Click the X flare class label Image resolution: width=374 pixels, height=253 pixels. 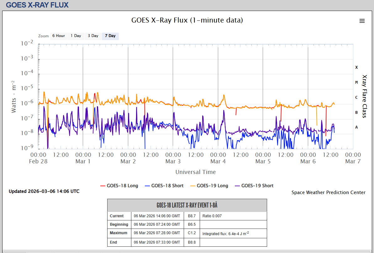[x=356, y=67]
